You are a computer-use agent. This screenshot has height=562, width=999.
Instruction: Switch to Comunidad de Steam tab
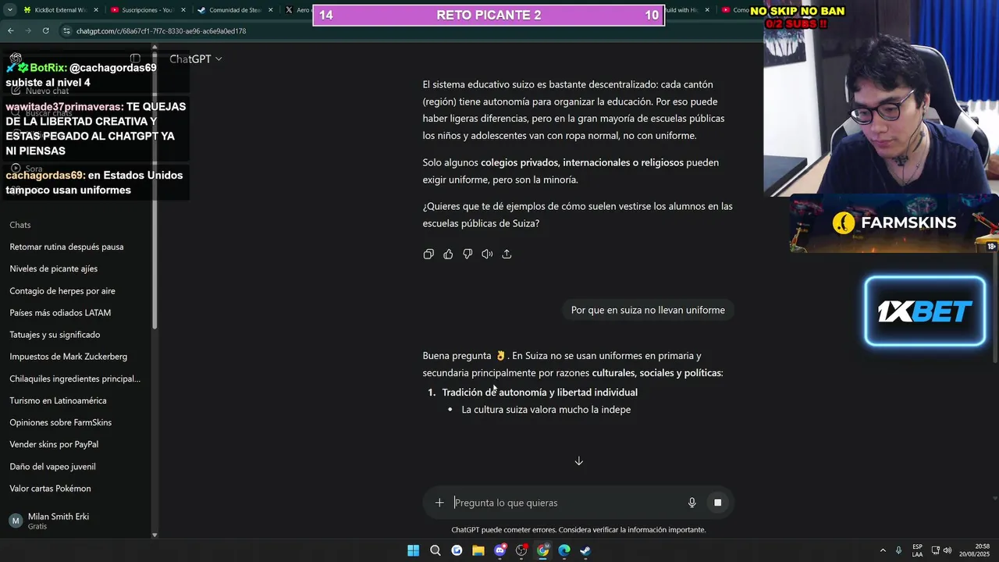pyautogui.click(x=235, y=10)
